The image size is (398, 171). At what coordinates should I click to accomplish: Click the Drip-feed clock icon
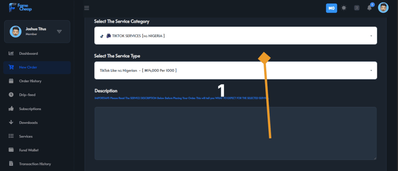click(11, 95)
